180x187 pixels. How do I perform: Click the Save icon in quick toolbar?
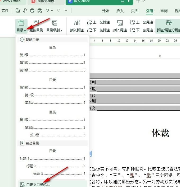pos(17,11)
